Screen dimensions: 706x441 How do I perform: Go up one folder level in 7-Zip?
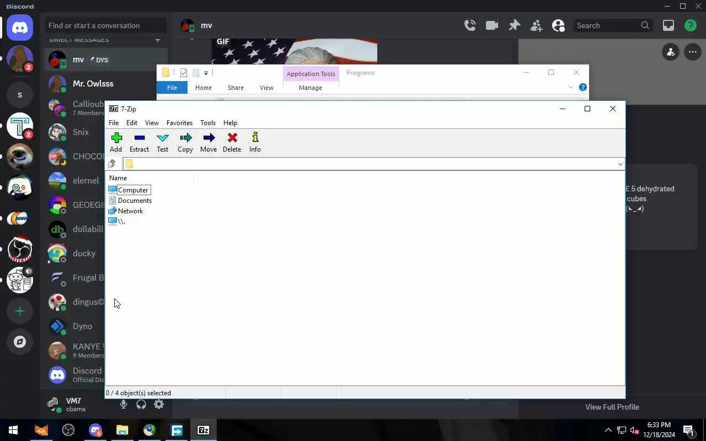pyautogui.click(x=112, y=164)
